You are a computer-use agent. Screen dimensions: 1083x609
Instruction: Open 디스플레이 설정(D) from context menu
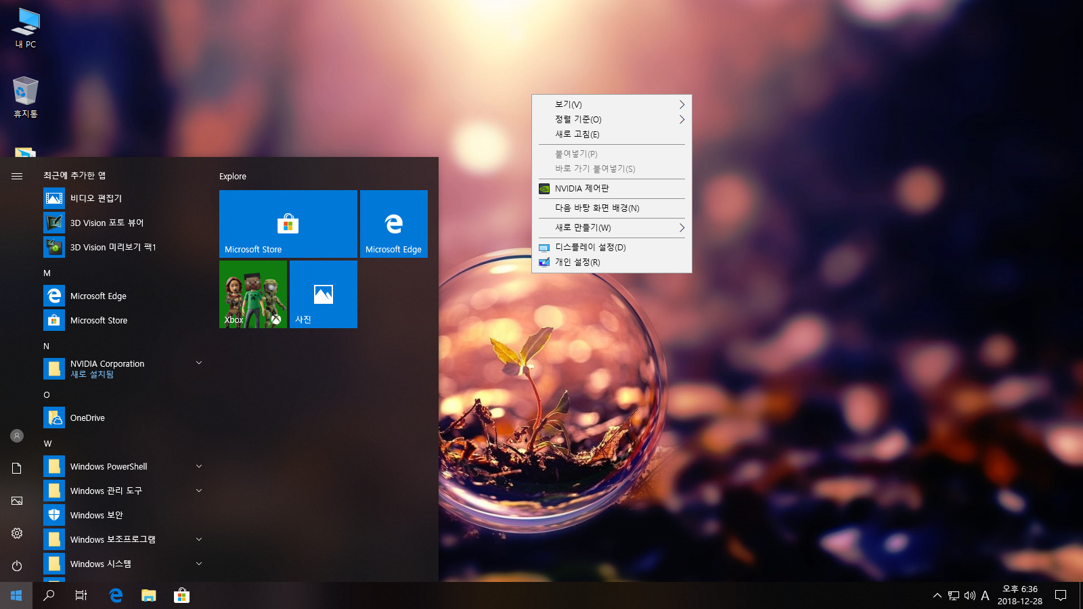point(612,247)
